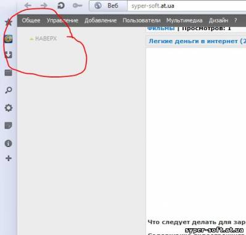Add a new panel with the plus icon
246x235 pixels.
pyautogui.click(x=9, y=158)
